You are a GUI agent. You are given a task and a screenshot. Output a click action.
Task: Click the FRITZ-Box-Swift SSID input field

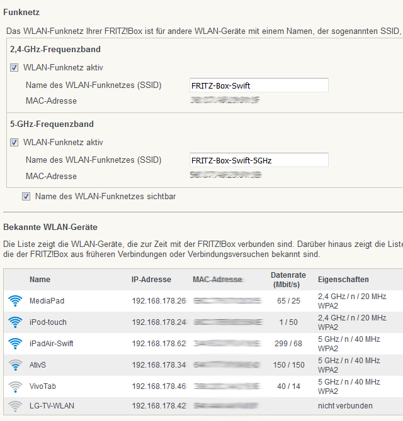pos(259,85)
